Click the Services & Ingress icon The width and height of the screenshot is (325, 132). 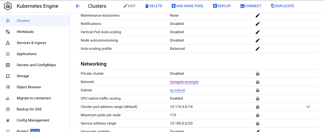click(8, 43)
